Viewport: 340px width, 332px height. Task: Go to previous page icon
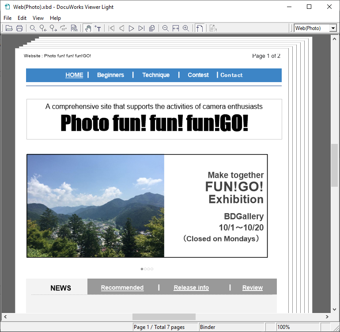pyautogui.click(x=121, y=28)
